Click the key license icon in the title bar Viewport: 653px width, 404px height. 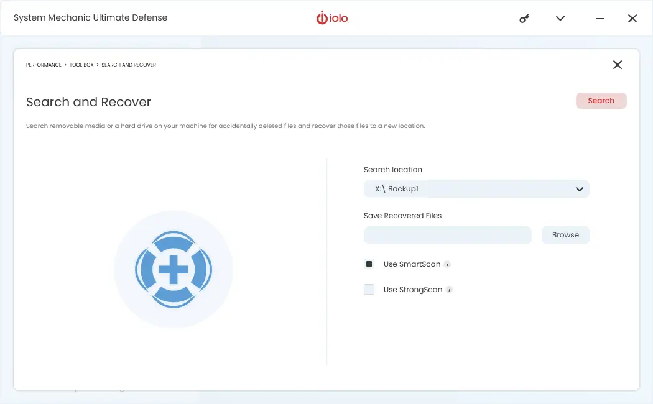tap(524, 19)
